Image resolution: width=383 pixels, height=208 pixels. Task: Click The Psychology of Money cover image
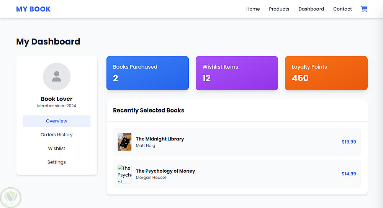[x=124, y=174]
